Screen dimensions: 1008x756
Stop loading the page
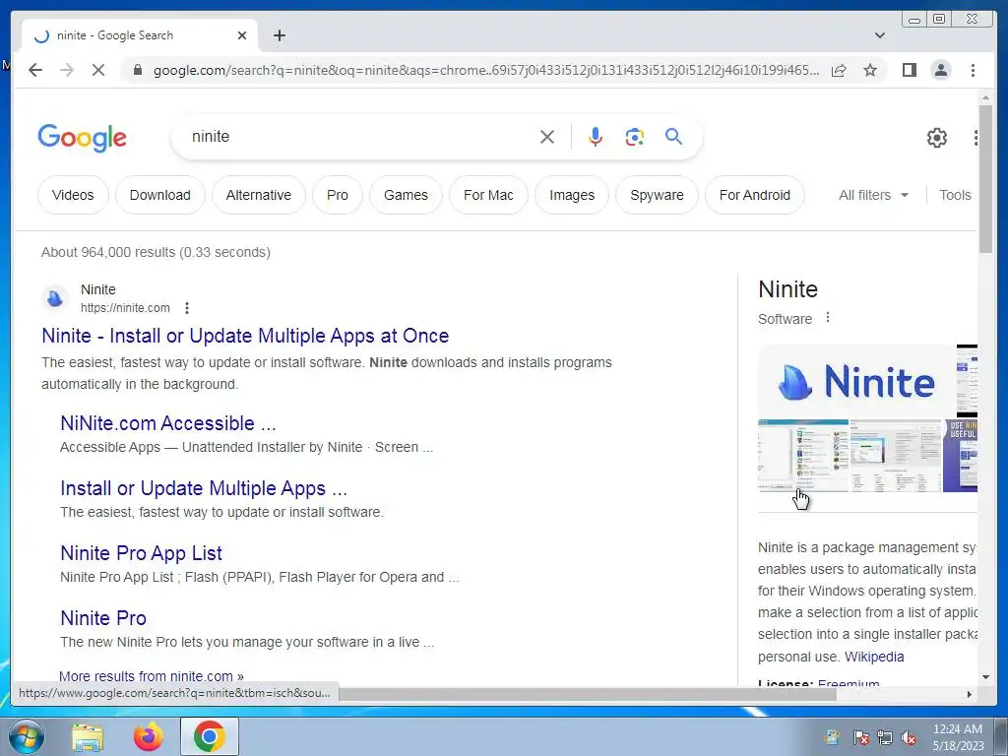pos(98,70)
